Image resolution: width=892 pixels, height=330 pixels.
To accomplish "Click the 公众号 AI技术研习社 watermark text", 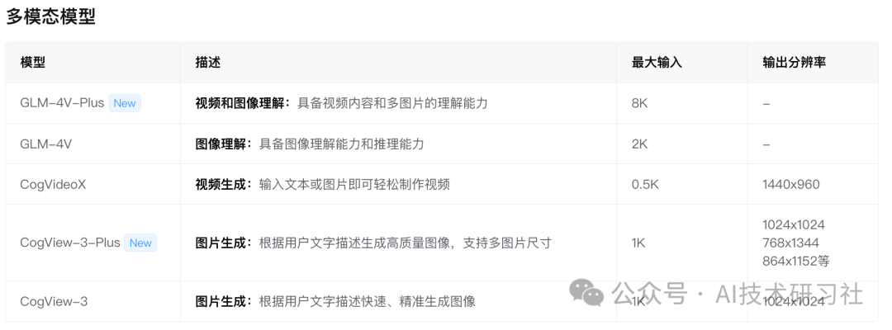I will [x=738, y=295].
